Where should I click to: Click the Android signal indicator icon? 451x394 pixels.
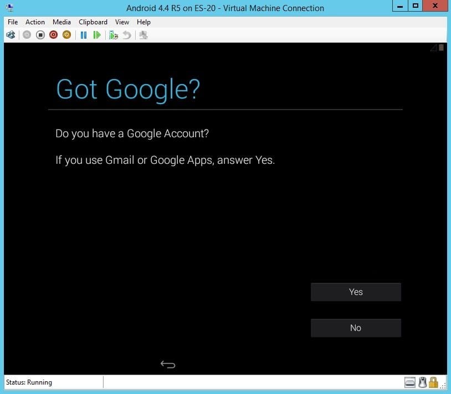[433, 48]
